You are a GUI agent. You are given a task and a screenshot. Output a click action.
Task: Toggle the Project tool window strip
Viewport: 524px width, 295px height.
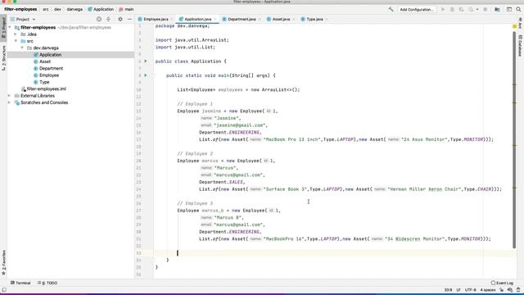pos(3,27)
